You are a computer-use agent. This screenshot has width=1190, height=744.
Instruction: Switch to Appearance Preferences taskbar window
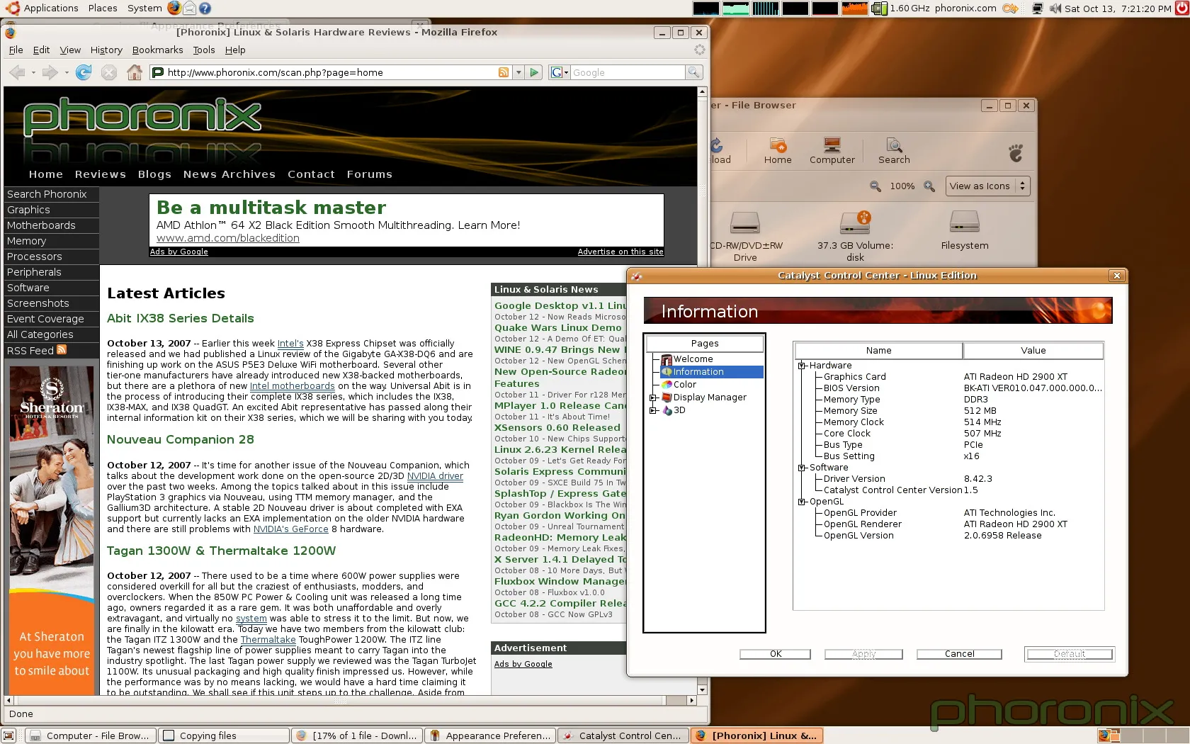coord(490,735)
